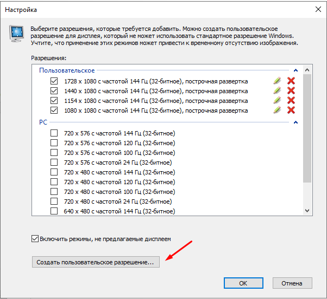Delete the 1080 x 1080 custom resolution (red X)
The width and height of the screenshot is (327, 299).
pyautogui.click(x=291, y=110)
